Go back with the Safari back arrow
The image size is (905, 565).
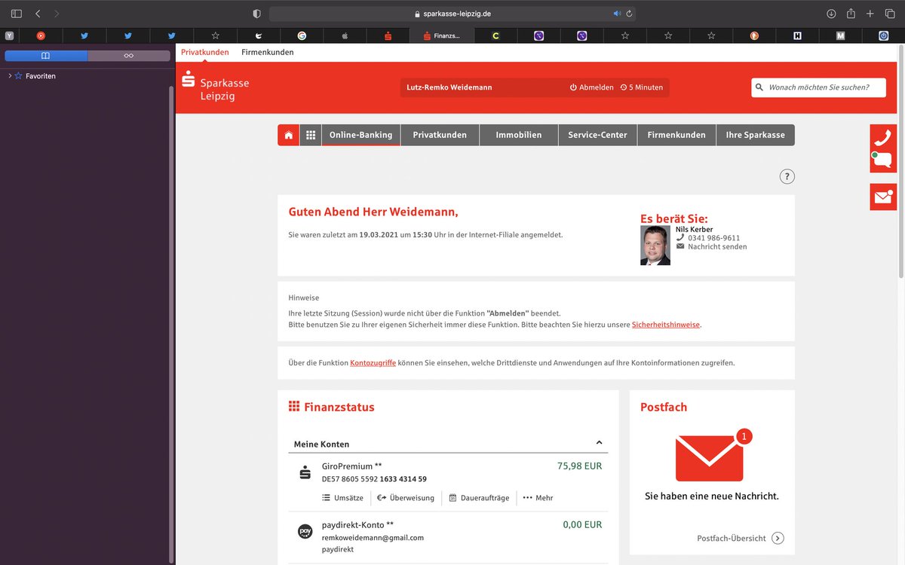[38, 14]
